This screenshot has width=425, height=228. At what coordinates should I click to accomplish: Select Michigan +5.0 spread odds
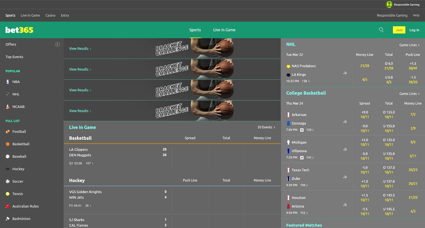pyautogui.click(x=365, y=142)
